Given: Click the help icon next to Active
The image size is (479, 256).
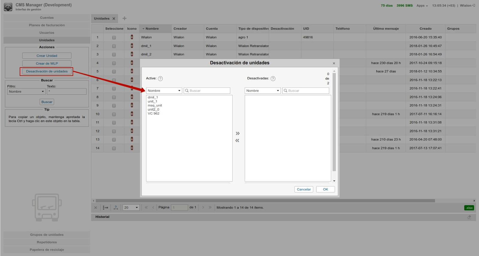Looking at the screenshot, I should [x=160, y=79].
